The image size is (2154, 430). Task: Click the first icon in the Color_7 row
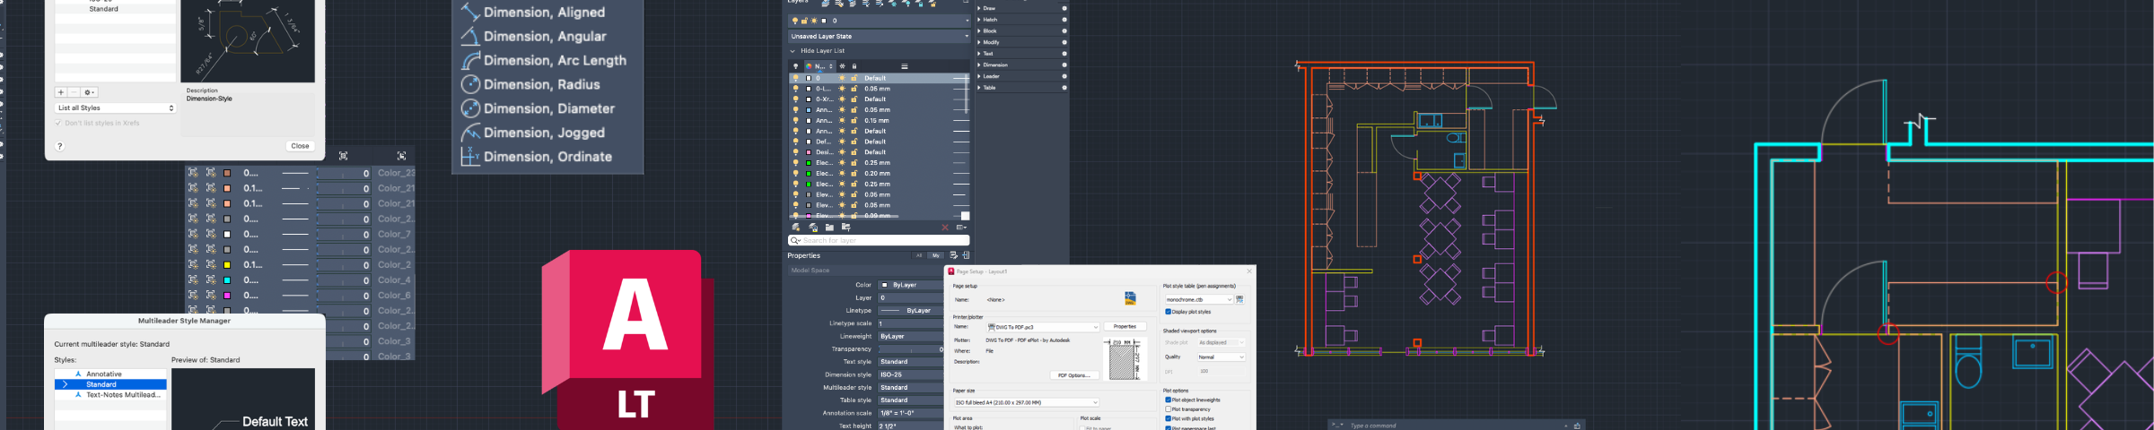[193, 234]
